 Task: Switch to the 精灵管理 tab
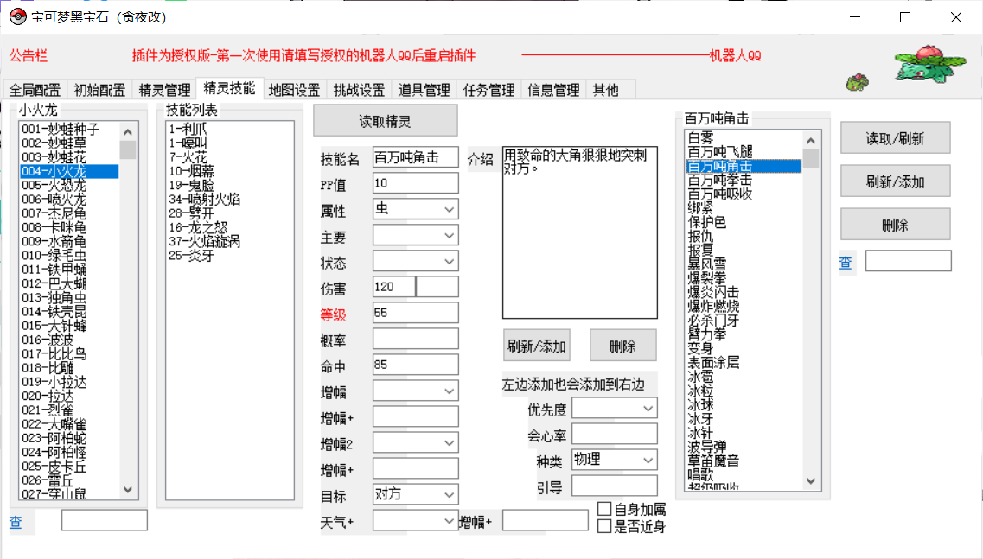pyautogui.click(x=164, y=90)
